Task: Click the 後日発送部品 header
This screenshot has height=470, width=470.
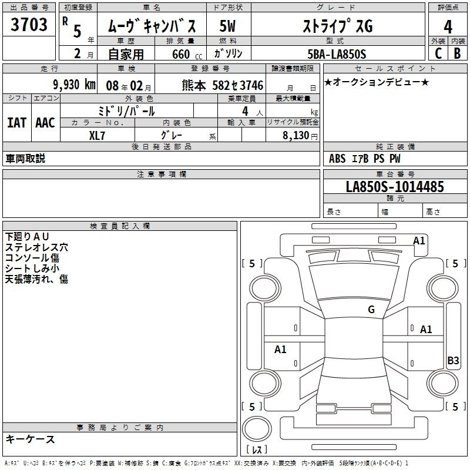Action: click(x=161, y=146)
